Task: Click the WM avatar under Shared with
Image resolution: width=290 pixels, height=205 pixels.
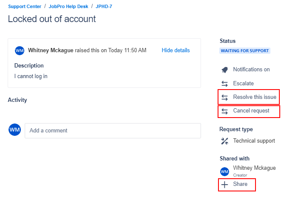Action: click(224, 171)
